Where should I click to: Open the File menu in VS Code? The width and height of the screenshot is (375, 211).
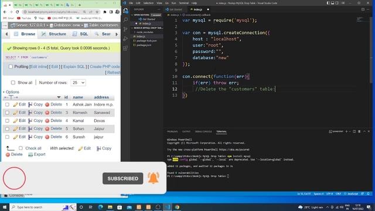(131, 3)
